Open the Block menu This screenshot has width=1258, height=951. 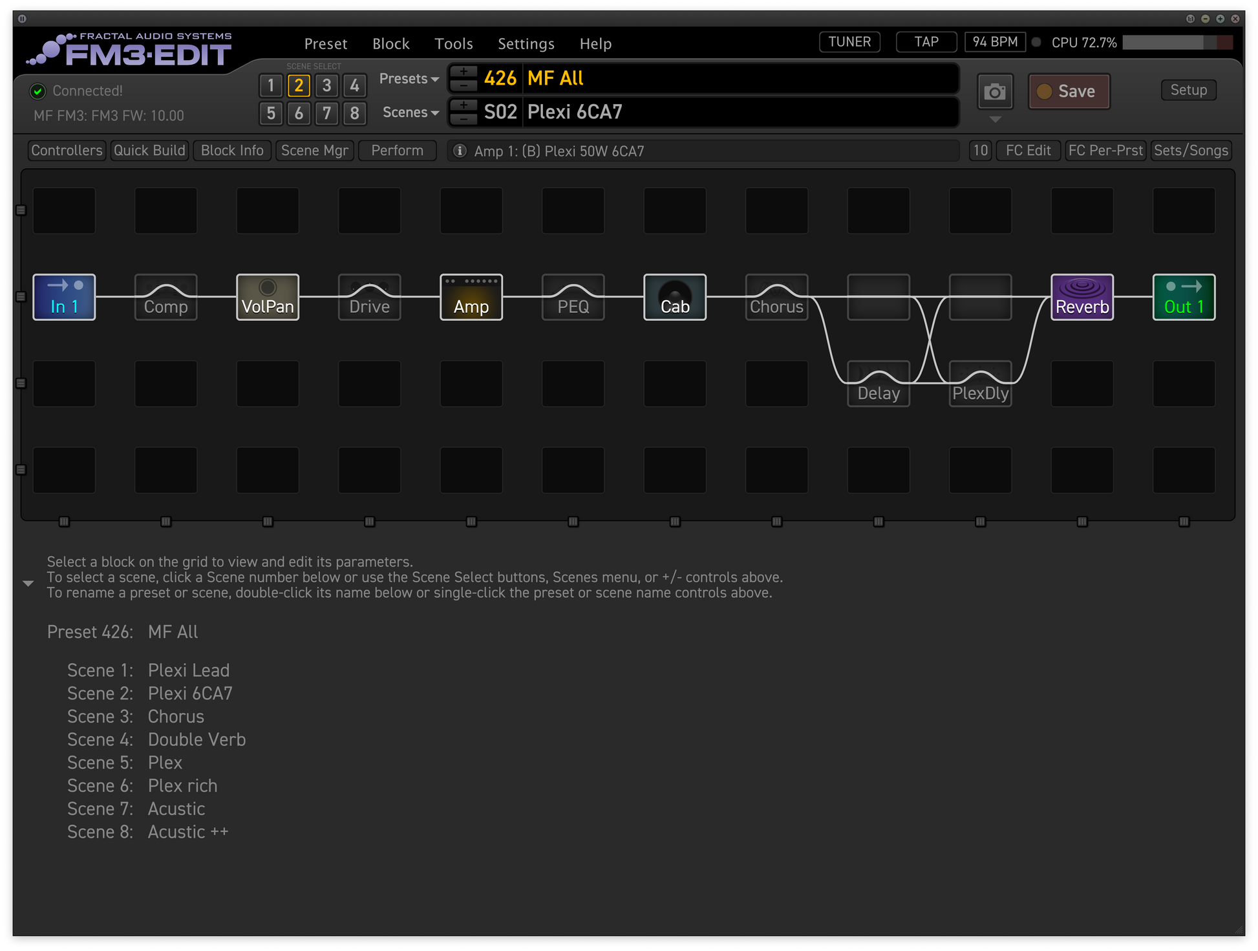[390, 44]
